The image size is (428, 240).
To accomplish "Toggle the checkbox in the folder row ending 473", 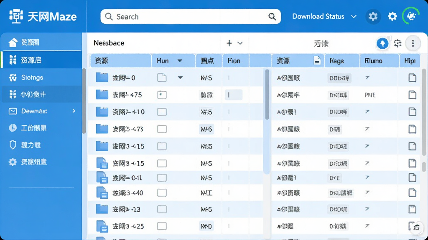I will click(x=162, y=129).
